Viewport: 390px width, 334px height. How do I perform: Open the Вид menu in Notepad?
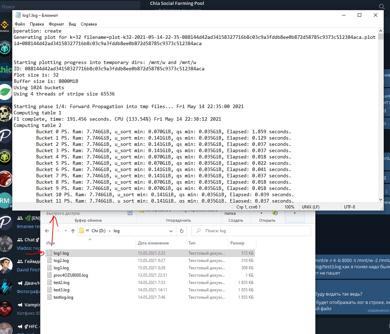click(x=72, y=24)
